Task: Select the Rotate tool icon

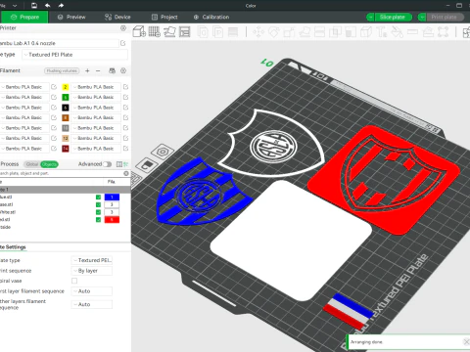Action: pyautogui.click(x=274, y=32)
